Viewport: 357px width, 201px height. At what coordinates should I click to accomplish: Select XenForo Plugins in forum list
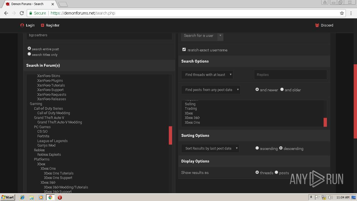(x=50, y=80)
